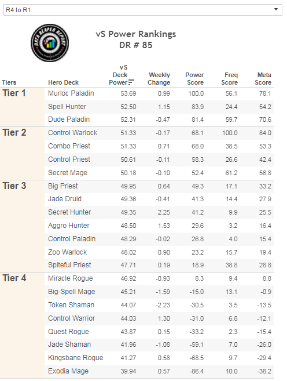Click the Big Priest deck name
Viewport: 287px width, 381px height.
point(62,186)
